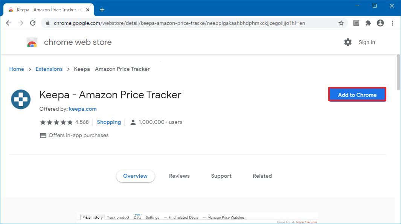Click the Keepa extension logo icon
The image size is (401, 224).
(21, 99)
